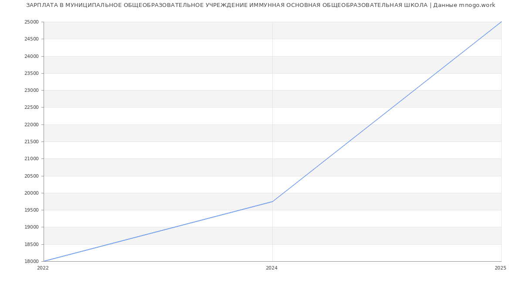Viewport: 523px width, 283px height.
Task: Click the 22500 y-axis label
Action: tap(32, 108)
